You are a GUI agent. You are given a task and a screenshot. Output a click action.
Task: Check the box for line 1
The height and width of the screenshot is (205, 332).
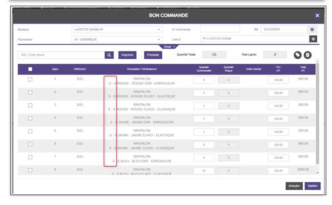tap(30, 80)
